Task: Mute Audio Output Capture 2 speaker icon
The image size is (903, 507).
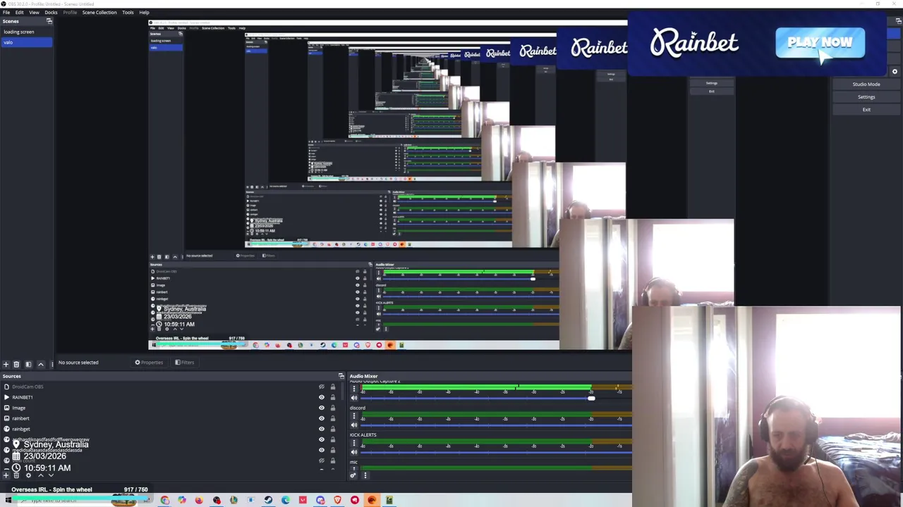Action: 354,398
